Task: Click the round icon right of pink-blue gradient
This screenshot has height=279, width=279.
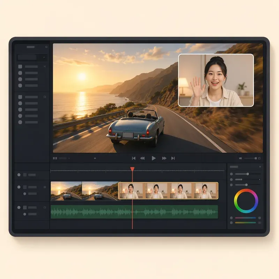Action: 259,218
